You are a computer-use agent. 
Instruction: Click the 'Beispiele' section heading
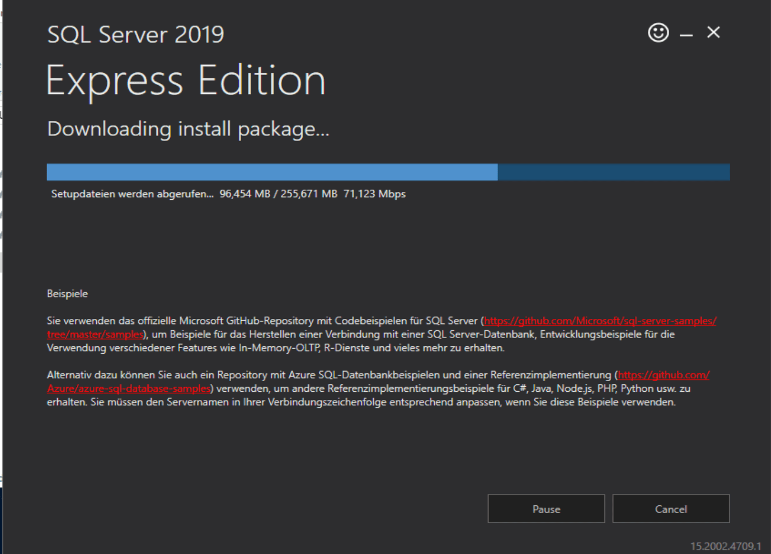(67, 294)
